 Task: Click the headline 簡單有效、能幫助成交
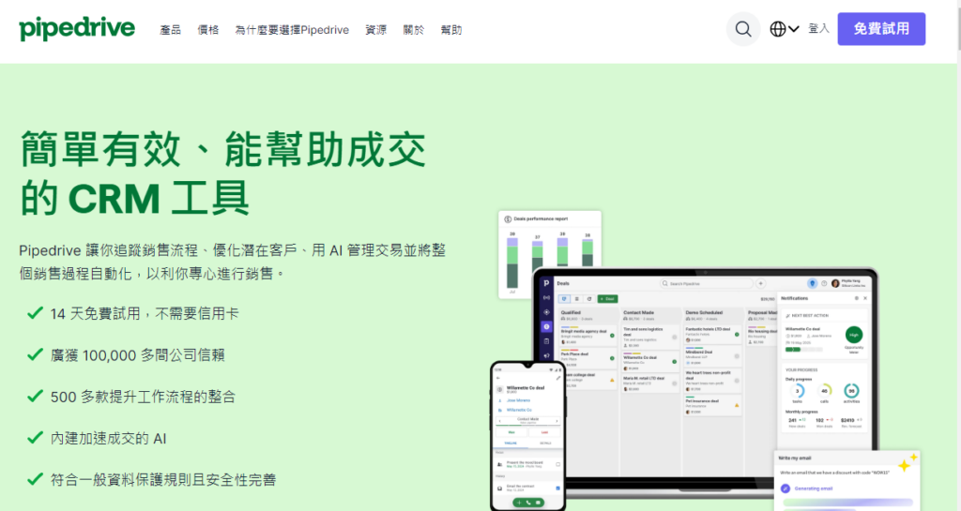[223, 149]
